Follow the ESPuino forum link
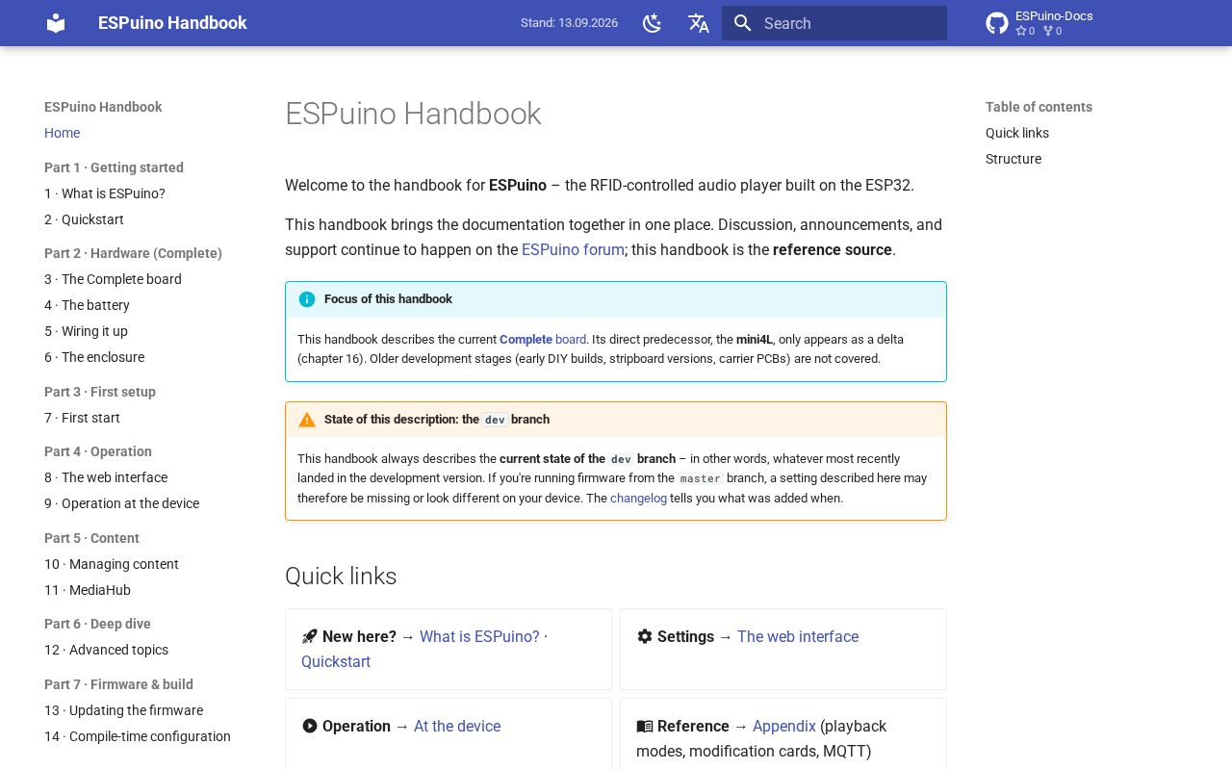Screen dimensions: 1232x770 (573, 249)
